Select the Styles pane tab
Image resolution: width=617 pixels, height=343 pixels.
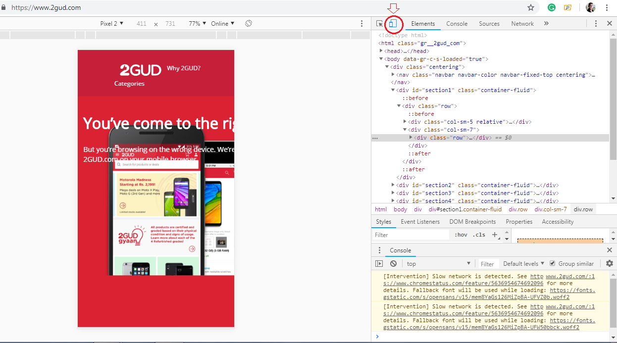[x=383, y=222]
